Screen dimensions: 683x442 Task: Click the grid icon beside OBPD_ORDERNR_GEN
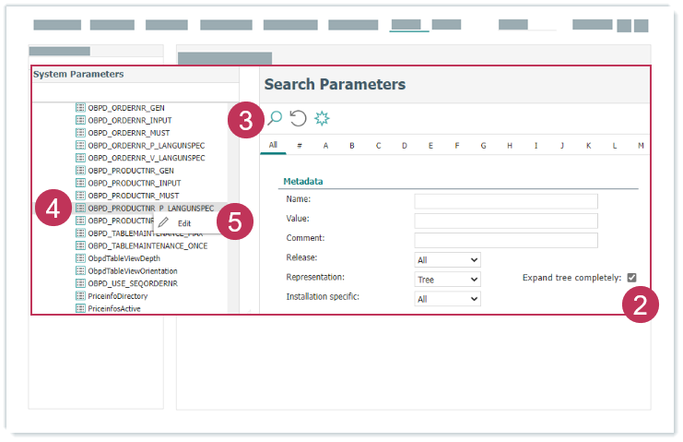coord(80,108)
